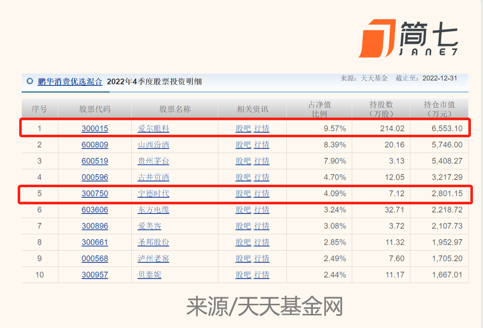Open 行情 for 宁德时代 row
The height and width of the screenshot is (328, 483).
pos(261,193)
